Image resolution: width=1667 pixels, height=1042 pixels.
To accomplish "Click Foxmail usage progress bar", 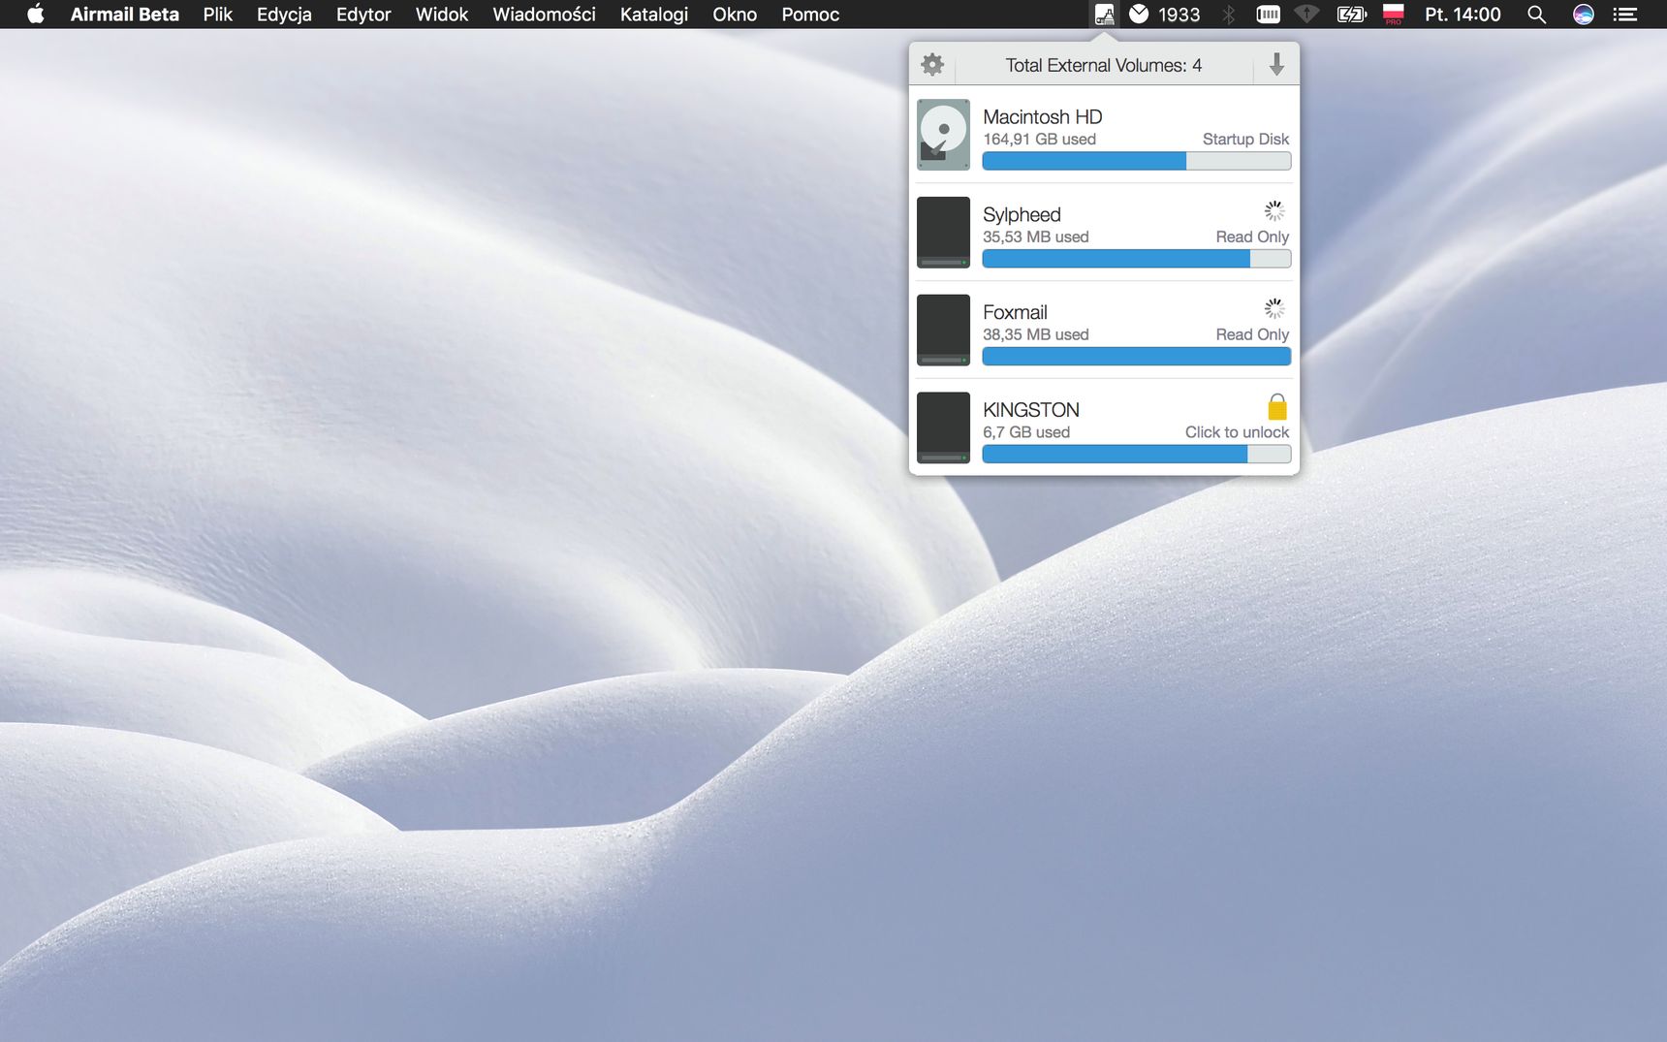I will [x=1136, y=357].
